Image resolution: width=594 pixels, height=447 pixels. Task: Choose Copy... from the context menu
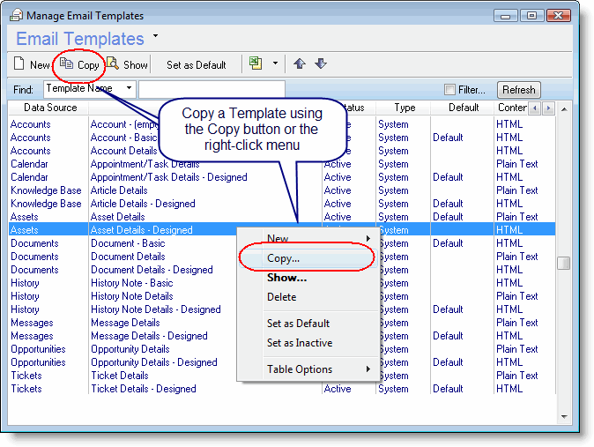click(x=283, y=258)
